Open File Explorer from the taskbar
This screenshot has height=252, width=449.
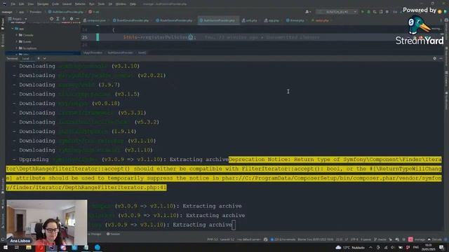pyautogui.click(x=29, y=247)
